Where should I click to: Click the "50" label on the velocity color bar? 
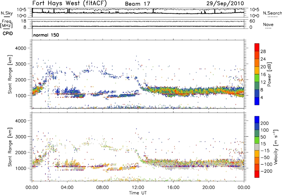[263, 137]
